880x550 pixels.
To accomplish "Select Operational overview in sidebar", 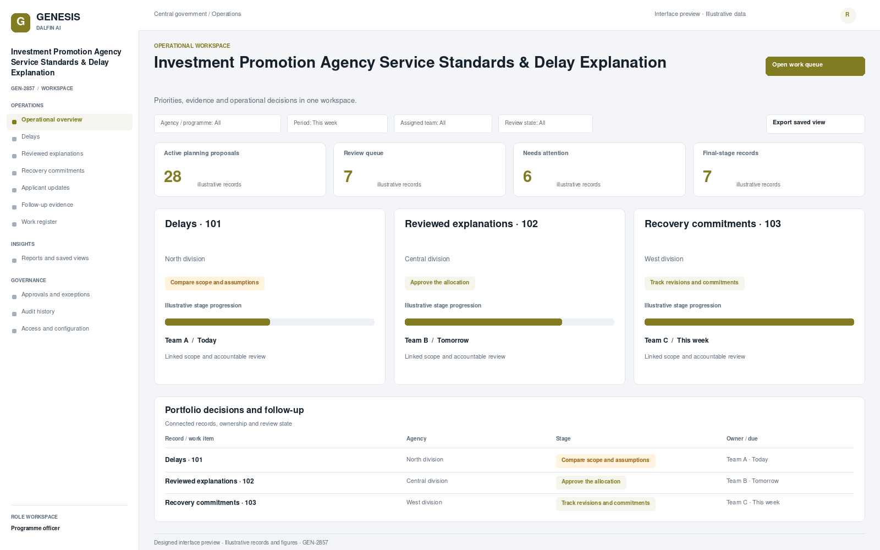I will pos(69,122).
